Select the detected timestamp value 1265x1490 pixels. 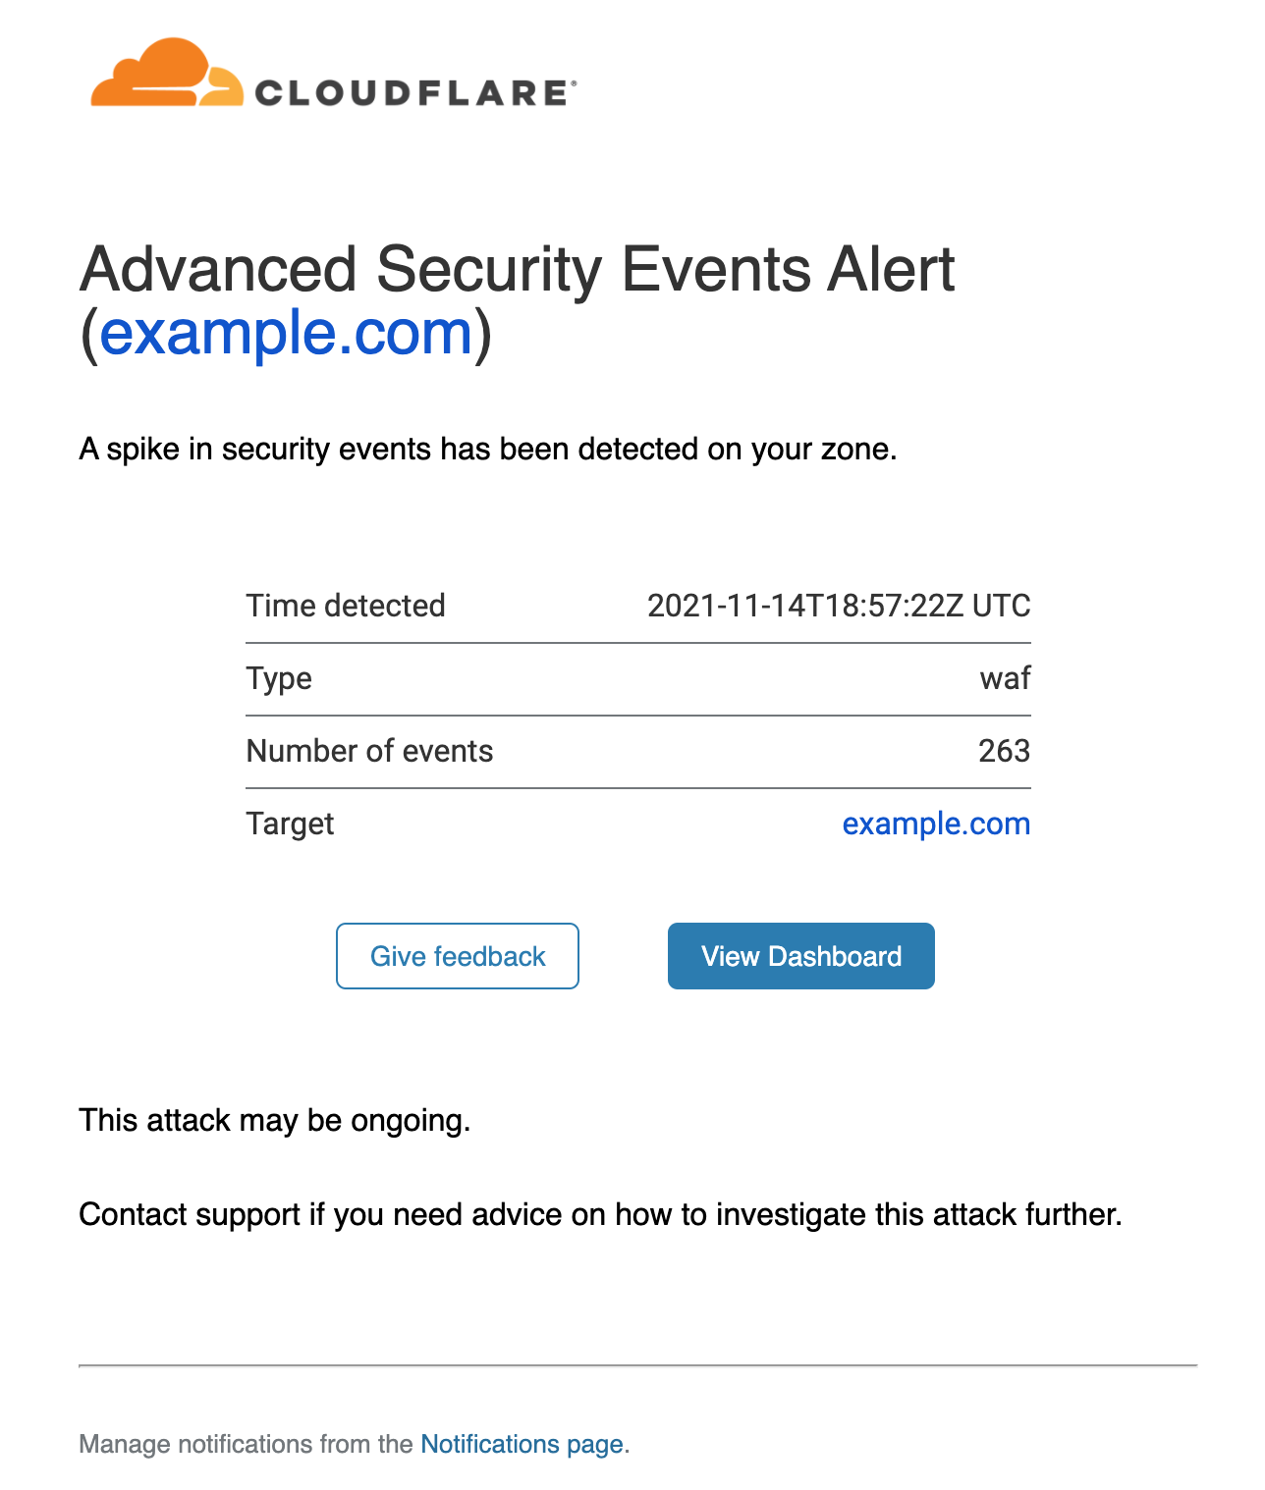coord(839,606)
